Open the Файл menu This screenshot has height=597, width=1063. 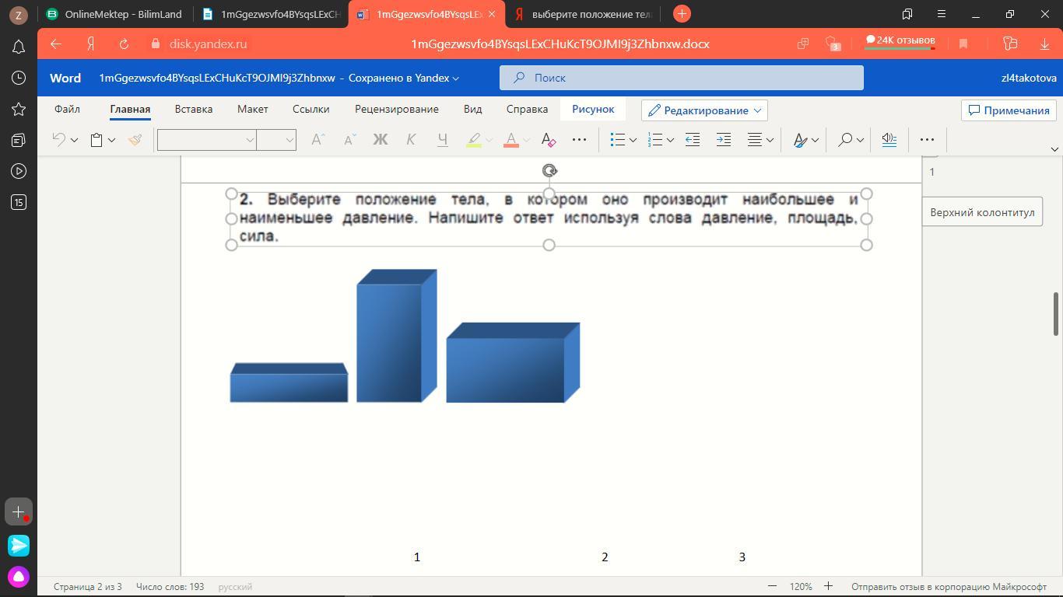(67, 109)
